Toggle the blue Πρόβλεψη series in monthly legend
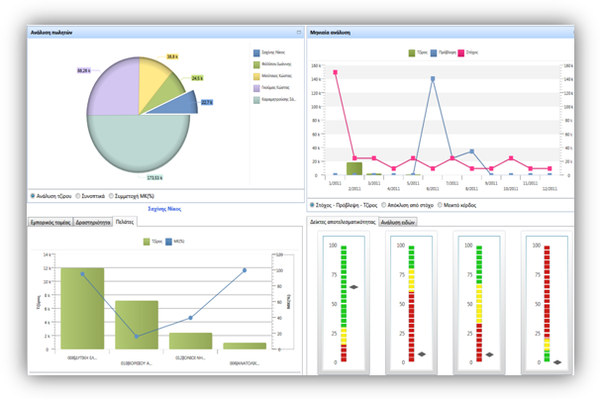600x399 pixels. click(443, 52)
